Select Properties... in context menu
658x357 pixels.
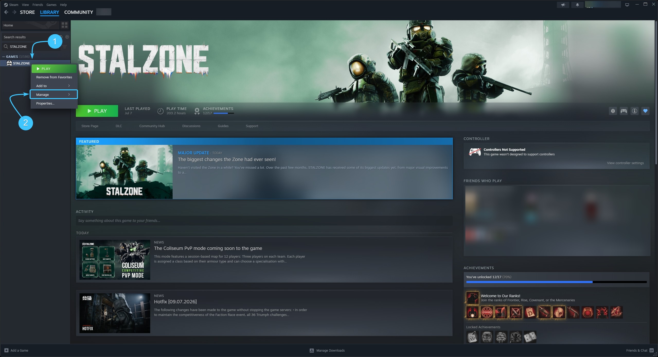[54, 103]
